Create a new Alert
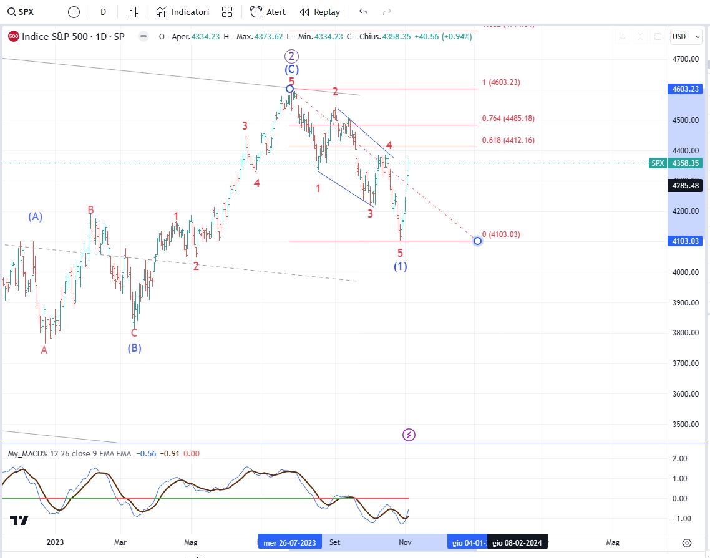Screen dimensions: 710x558 pyautogui.click(x=268, y=12)
